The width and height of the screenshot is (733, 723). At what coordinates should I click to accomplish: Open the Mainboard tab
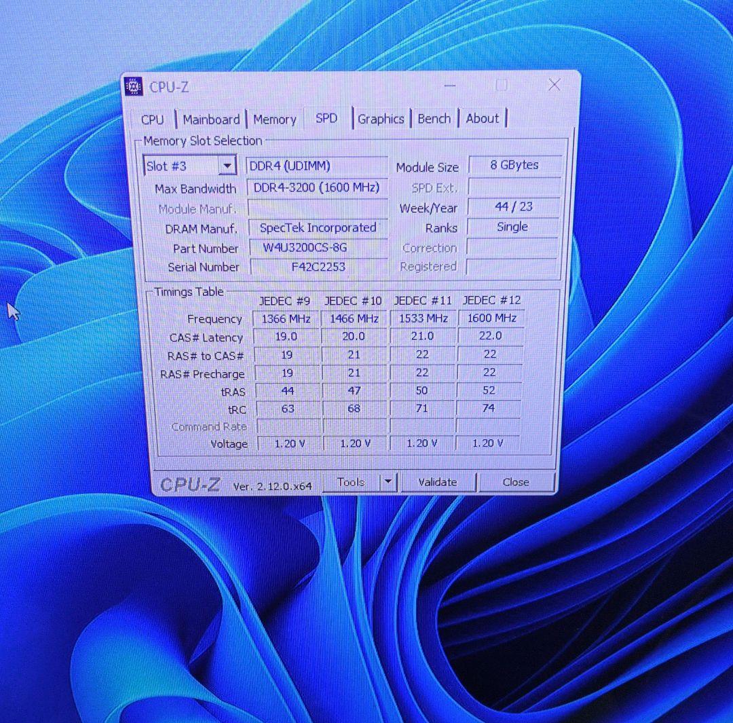coord(211,119)
